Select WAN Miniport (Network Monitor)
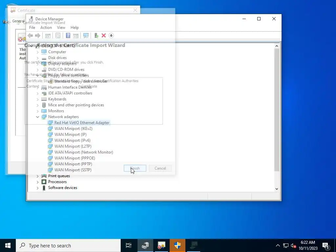This screenshot has width=336, height=252. click(84, 152)
